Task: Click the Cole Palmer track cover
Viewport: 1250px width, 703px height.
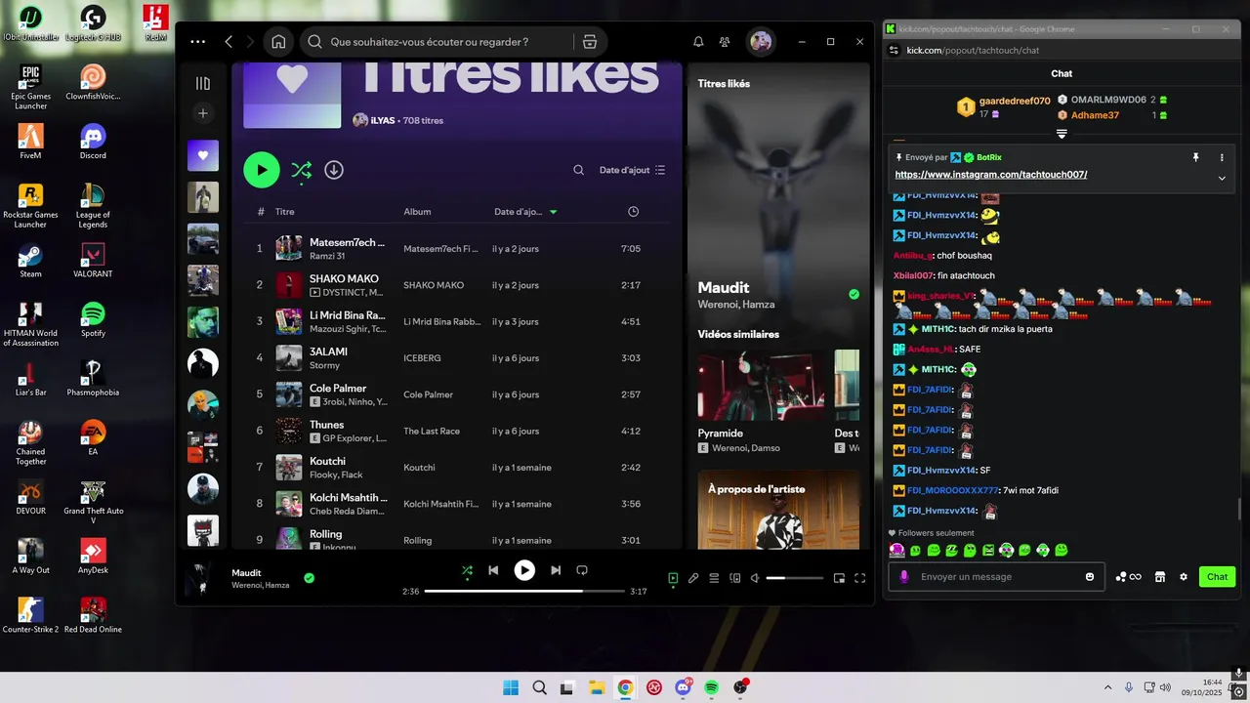Action: point(288,394)
